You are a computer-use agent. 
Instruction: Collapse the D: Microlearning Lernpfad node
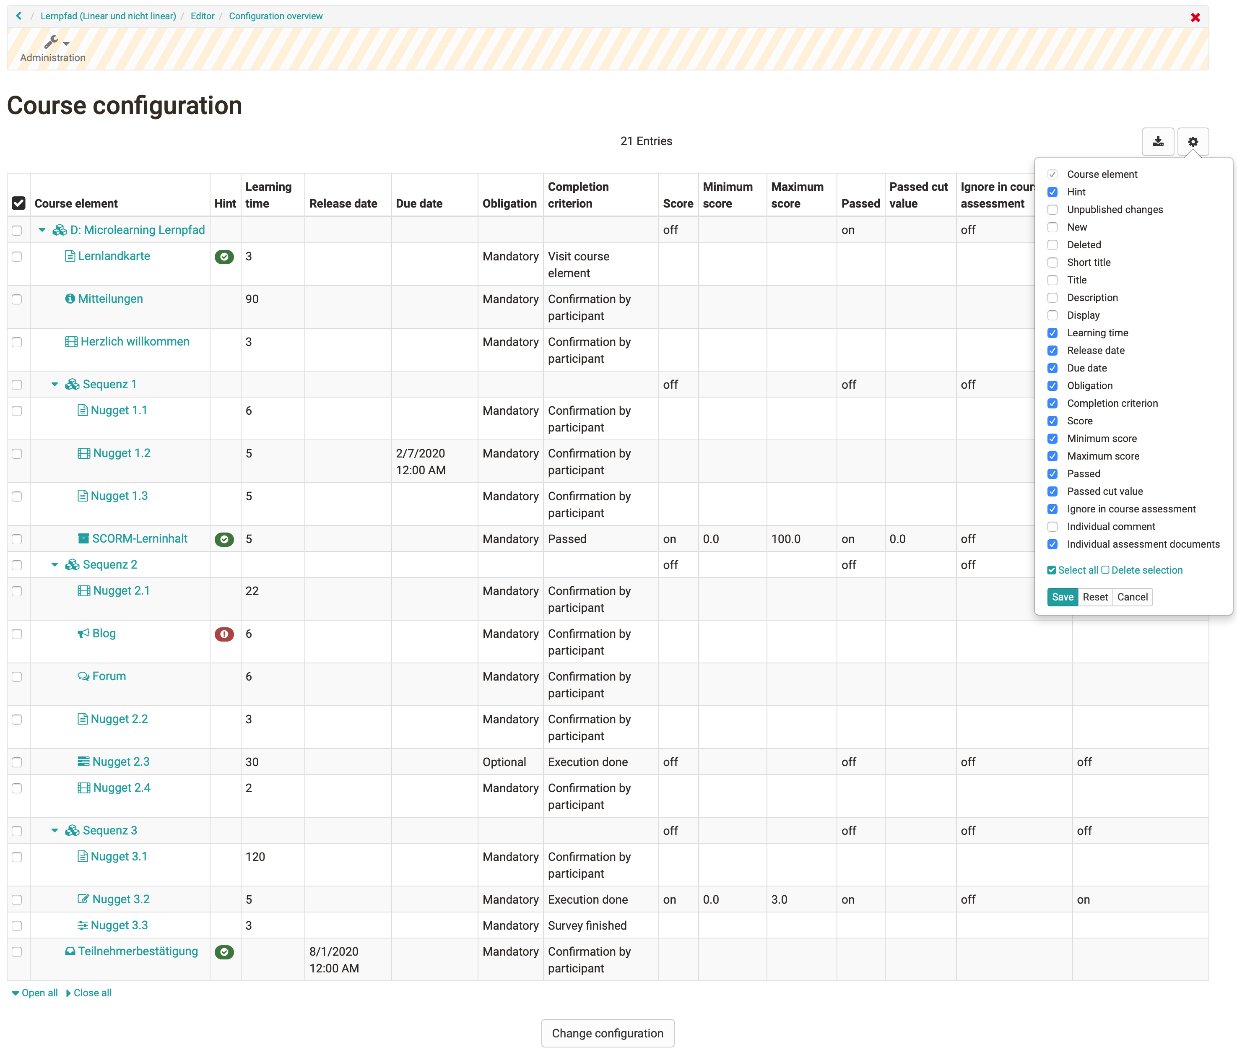tap(42, 230)
